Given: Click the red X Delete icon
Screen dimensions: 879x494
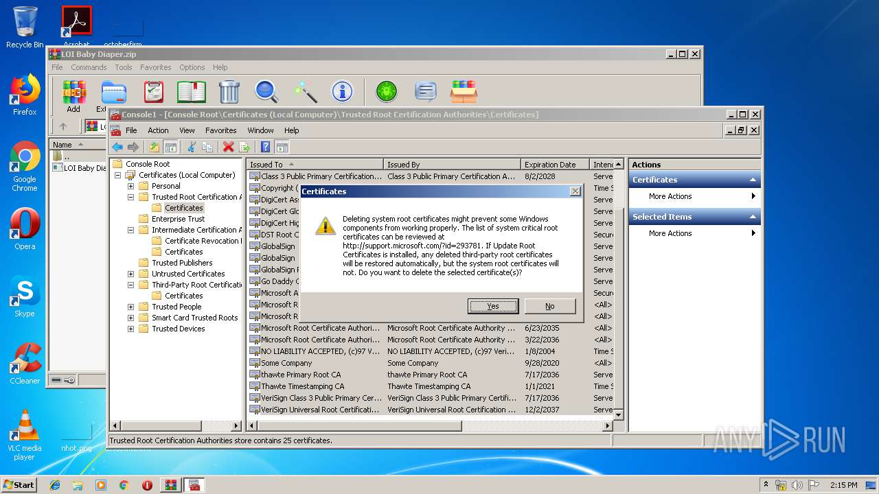Looking at the screenshot, I should click(x=228, y=147).
